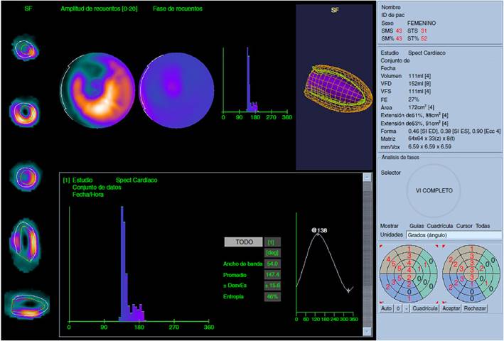Click the phase panel vertical scrollbar
The height and width of the screenshot is (341, 504).
coord(368,249)
